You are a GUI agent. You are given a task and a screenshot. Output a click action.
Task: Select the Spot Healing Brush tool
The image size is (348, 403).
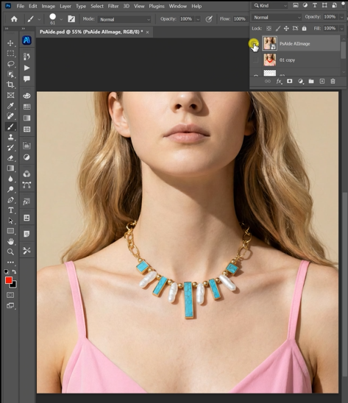[x=10, y=116]
